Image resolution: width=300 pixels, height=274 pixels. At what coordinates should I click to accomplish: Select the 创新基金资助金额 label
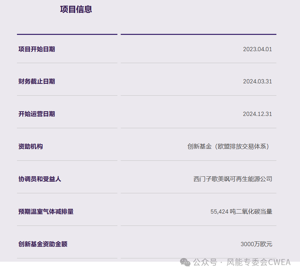tap(43, 244)
